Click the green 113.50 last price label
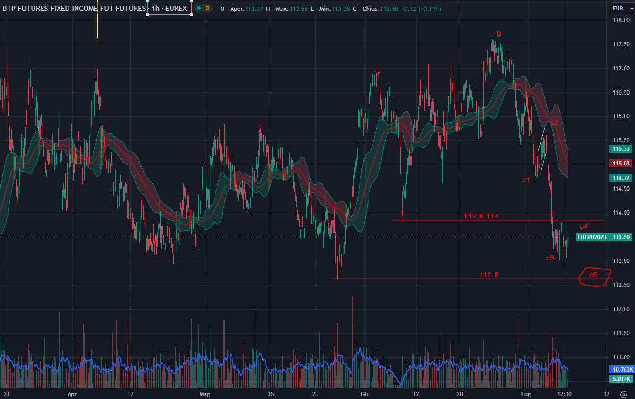The width and height of the screenshot is (635, 399). pyautogui.click(x=621, y=237)
